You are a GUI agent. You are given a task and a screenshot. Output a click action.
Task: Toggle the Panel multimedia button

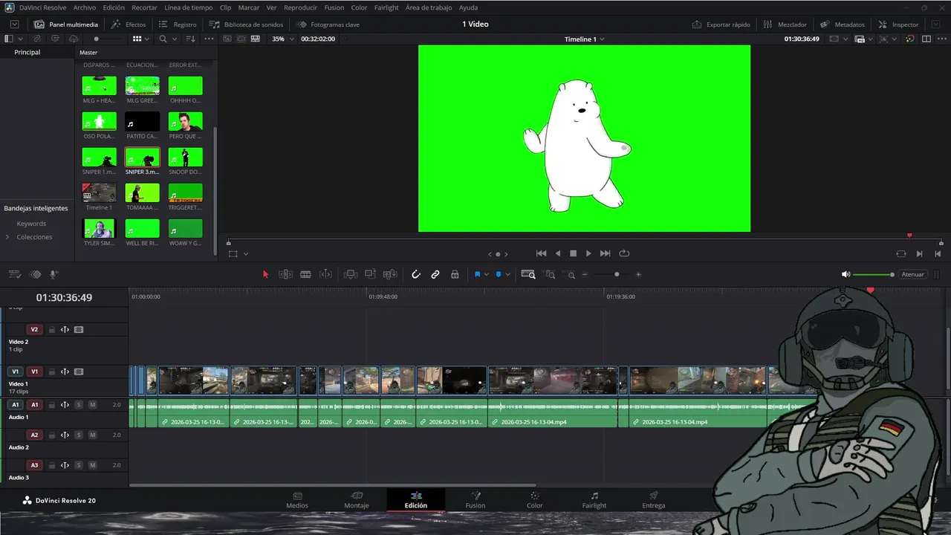coord(65,25)
